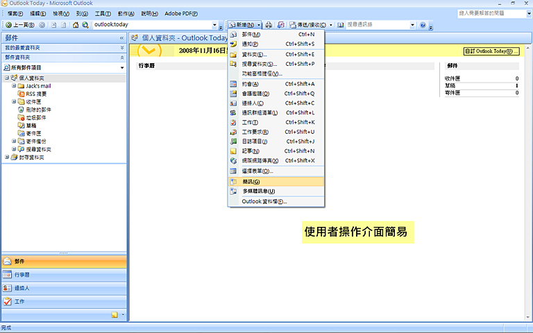Select 選擇表單(O)... menu entry
Image resolution: width=533 pixels, height=333 pixels.
click(276, 171)
